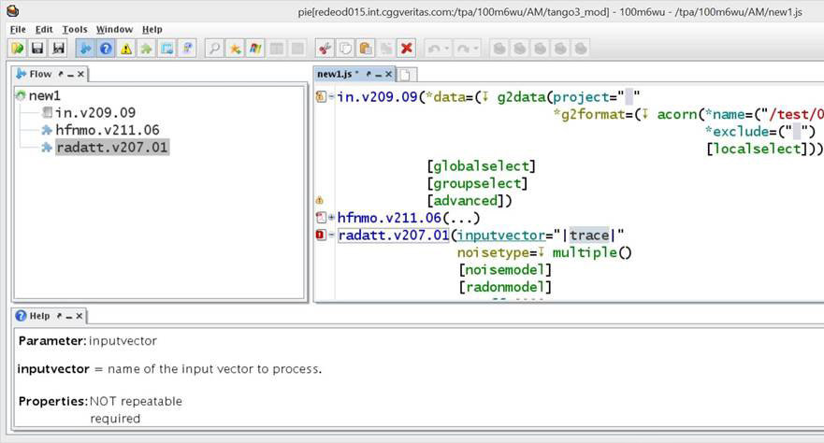This screenshot has height=443, width=824.
Task: Click the paste clipboard icon
Action: pos(365,49)
